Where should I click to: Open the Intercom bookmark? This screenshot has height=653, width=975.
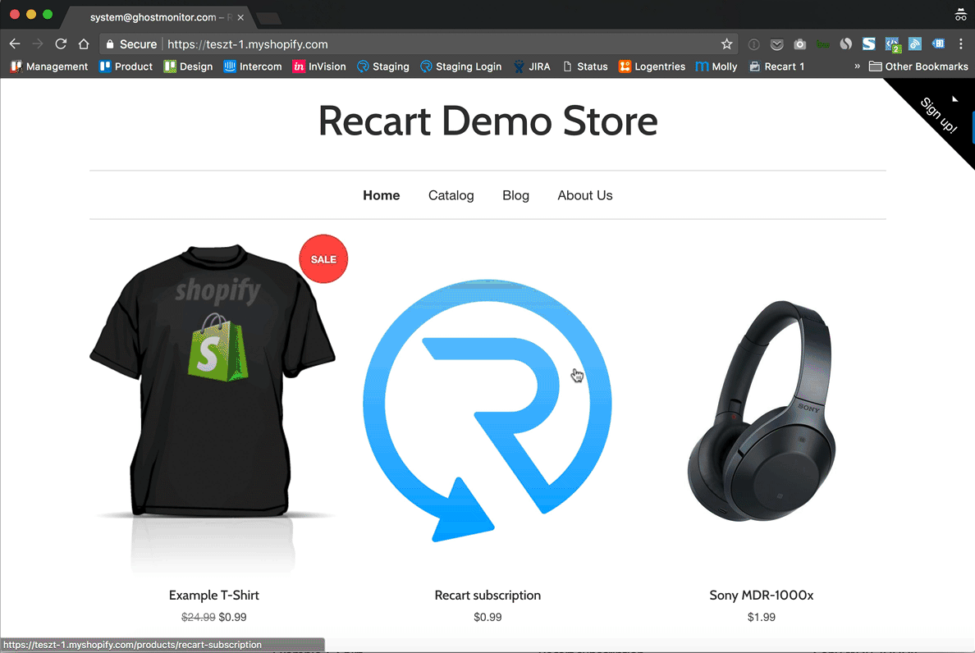(x=253, y=66)
